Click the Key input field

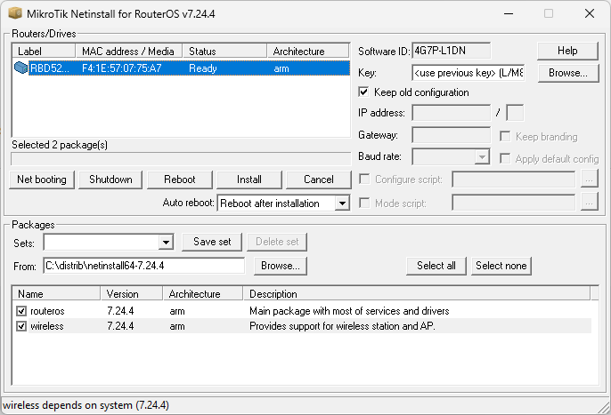pos(468,73)
